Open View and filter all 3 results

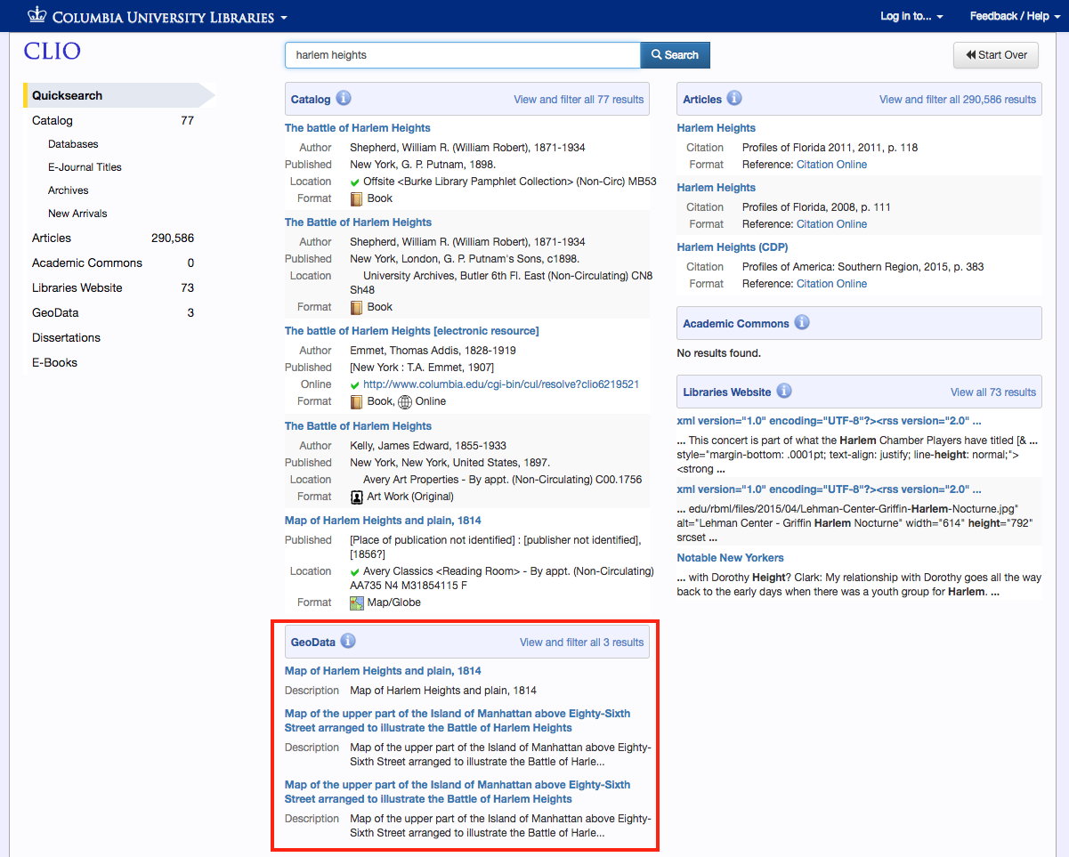click(x=581, y=643)
